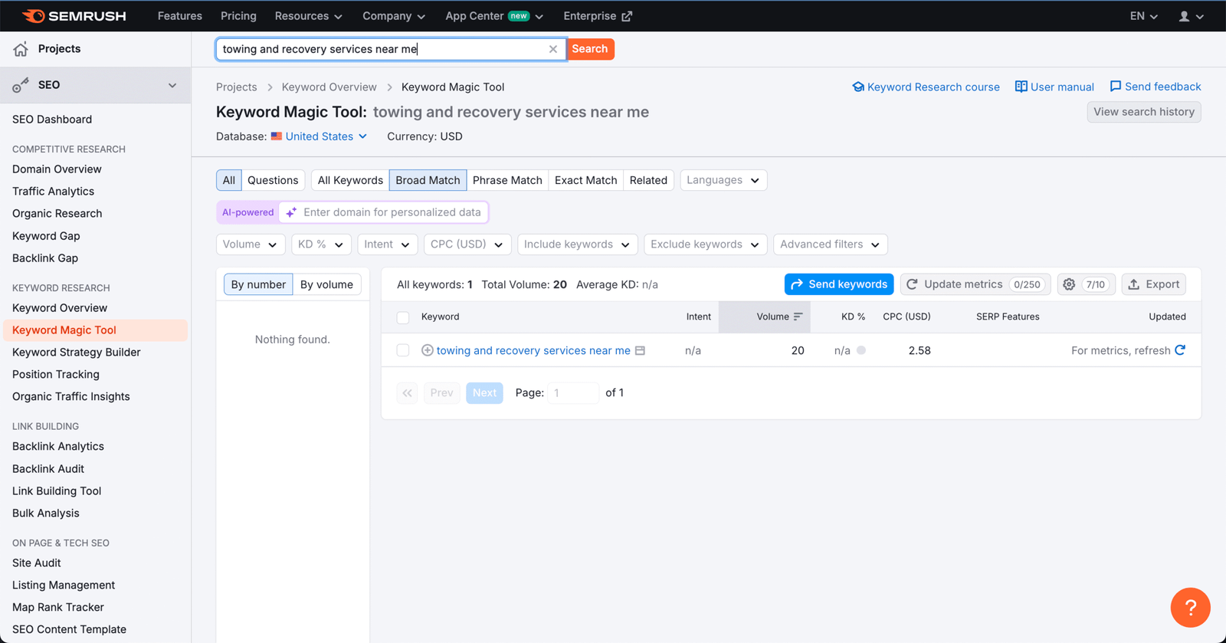Open KD % filter dropdown

coord(321,244)
